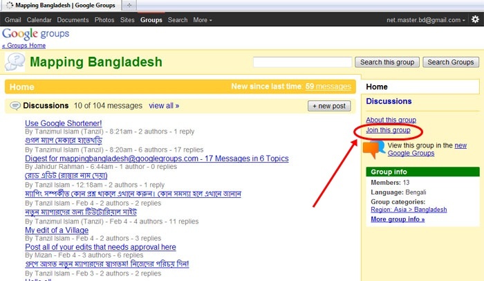Open Calendar from the top bar
Screen dimensions: 484x281
pos(39,20)
